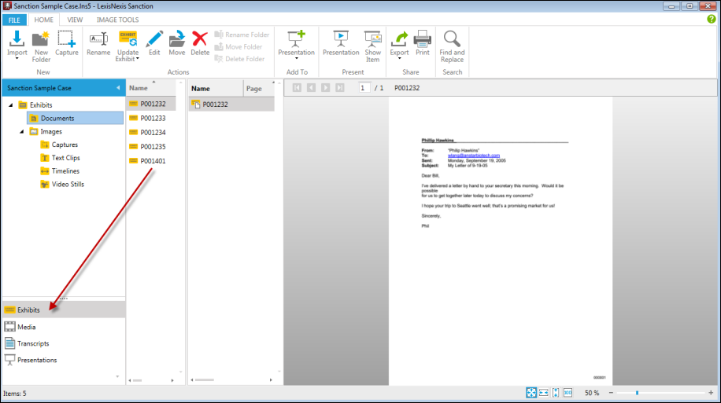Collapse the Sanction Sample Case panel
Screen dimensions: 721x403
118,88
